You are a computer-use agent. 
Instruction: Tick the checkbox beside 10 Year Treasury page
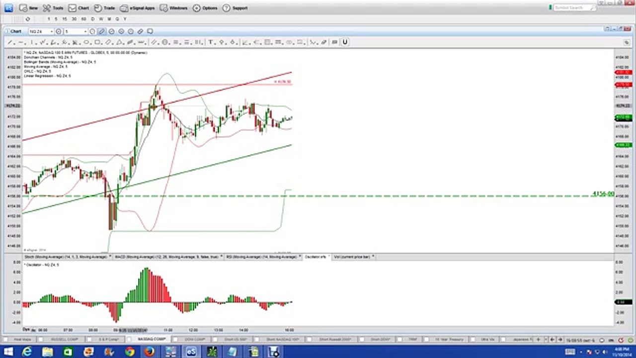pyautogui.click(x=427, y=339)
